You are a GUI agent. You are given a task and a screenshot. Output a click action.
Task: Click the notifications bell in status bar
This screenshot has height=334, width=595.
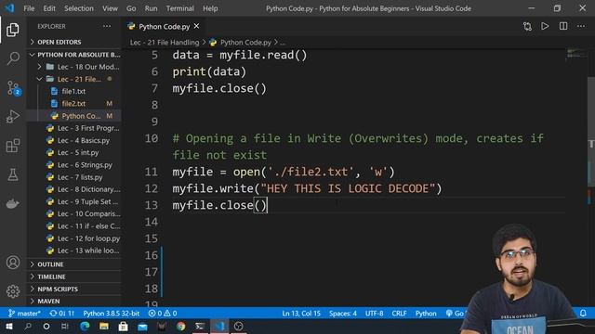click(583, 314)
